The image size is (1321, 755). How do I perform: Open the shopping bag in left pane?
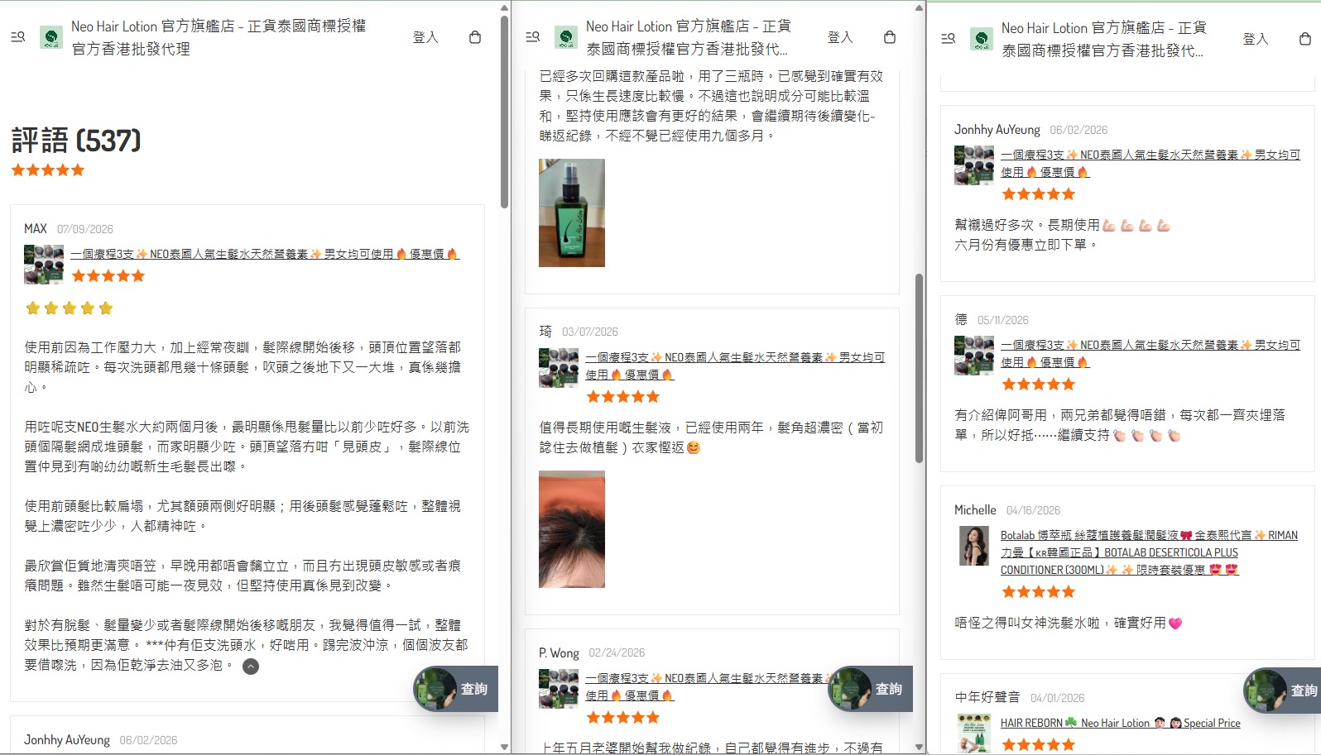[475, 37]
